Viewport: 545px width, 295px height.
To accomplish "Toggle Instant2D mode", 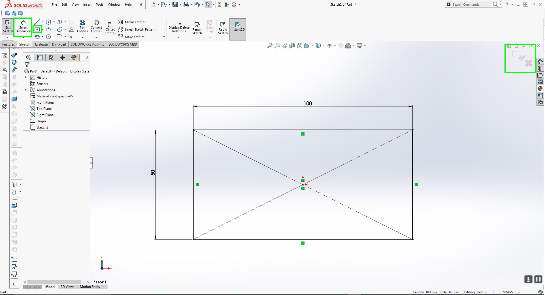I will [x=237, y=29].
